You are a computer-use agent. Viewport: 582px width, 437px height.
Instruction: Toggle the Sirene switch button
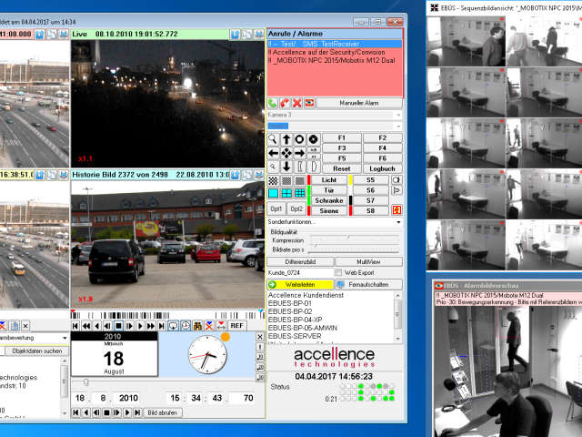pyautogui.click(x=329, y=210)
